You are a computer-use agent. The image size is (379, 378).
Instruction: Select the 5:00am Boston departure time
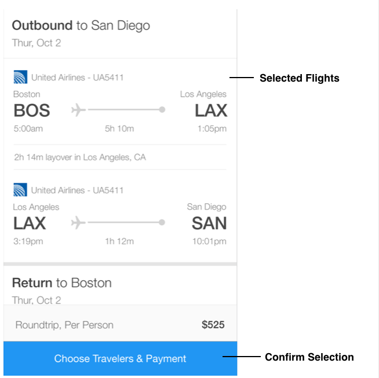[28, 129]
